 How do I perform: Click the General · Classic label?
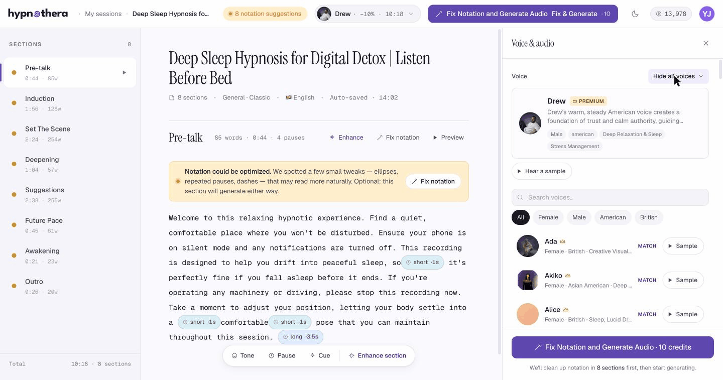pos(246,97)
